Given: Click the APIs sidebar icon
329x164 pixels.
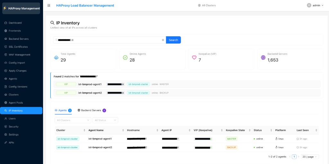Looking at the screenshot, I should pos(6,143).
